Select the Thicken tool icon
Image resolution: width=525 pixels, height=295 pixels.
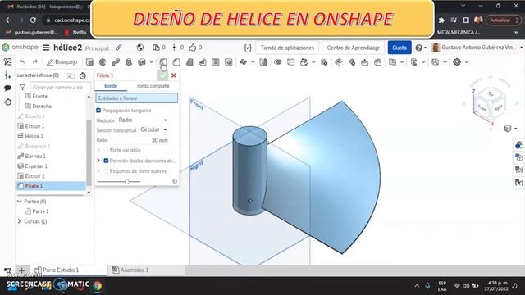click(x=142, y=62)
